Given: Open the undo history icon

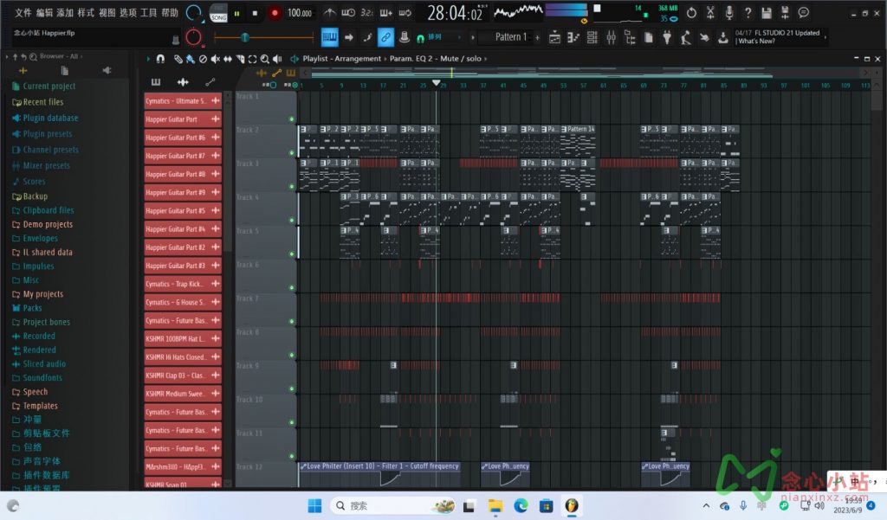Looking at the screenshot, I should [x=691, y=12].
